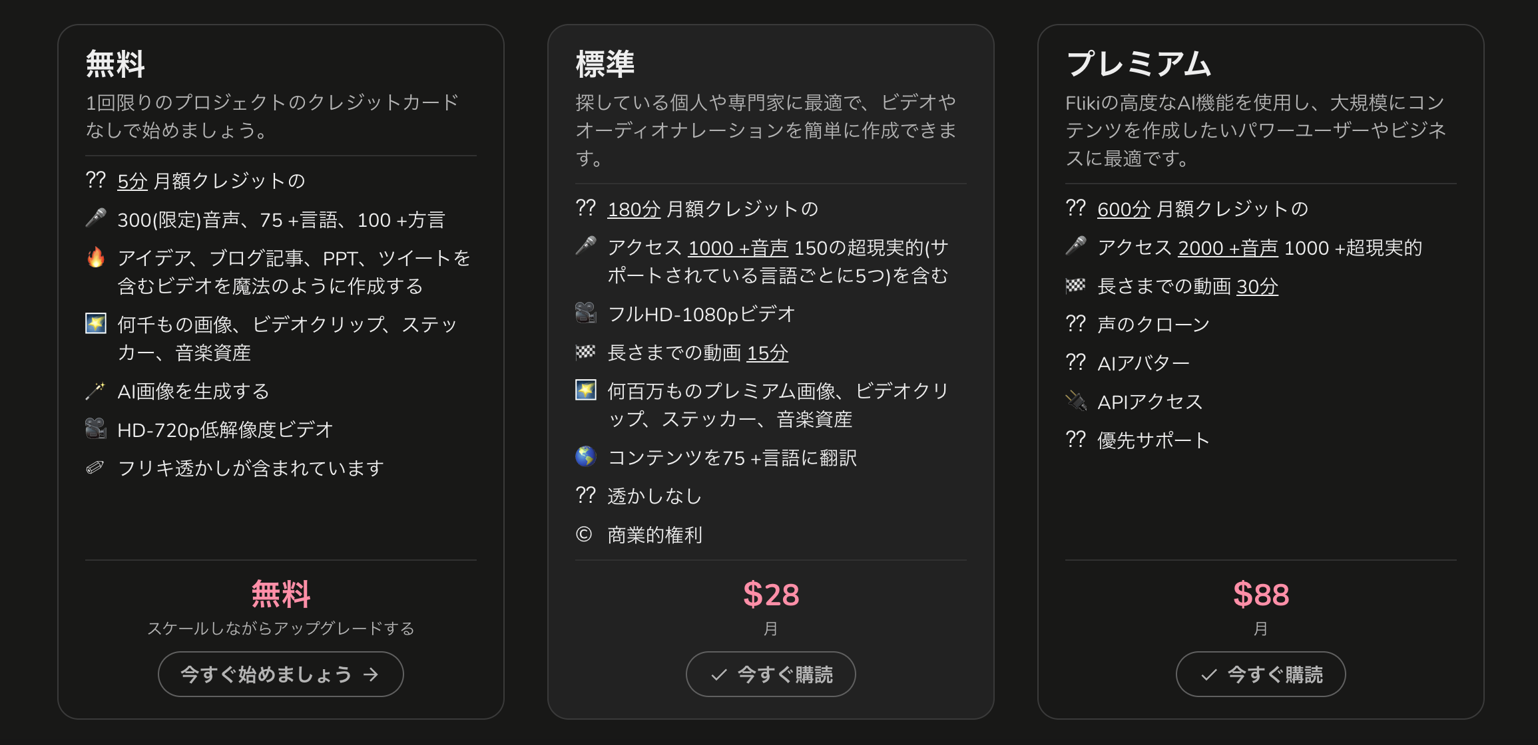Open the 180分 monthly credits link
The height and width of the screenshot is (745, 1538).
(x=633, y=209)
